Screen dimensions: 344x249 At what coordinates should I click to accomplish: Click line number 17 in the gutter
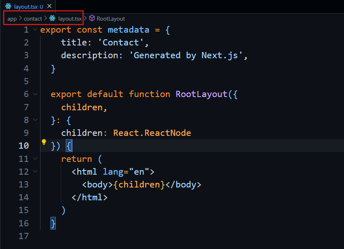point(24,236)
